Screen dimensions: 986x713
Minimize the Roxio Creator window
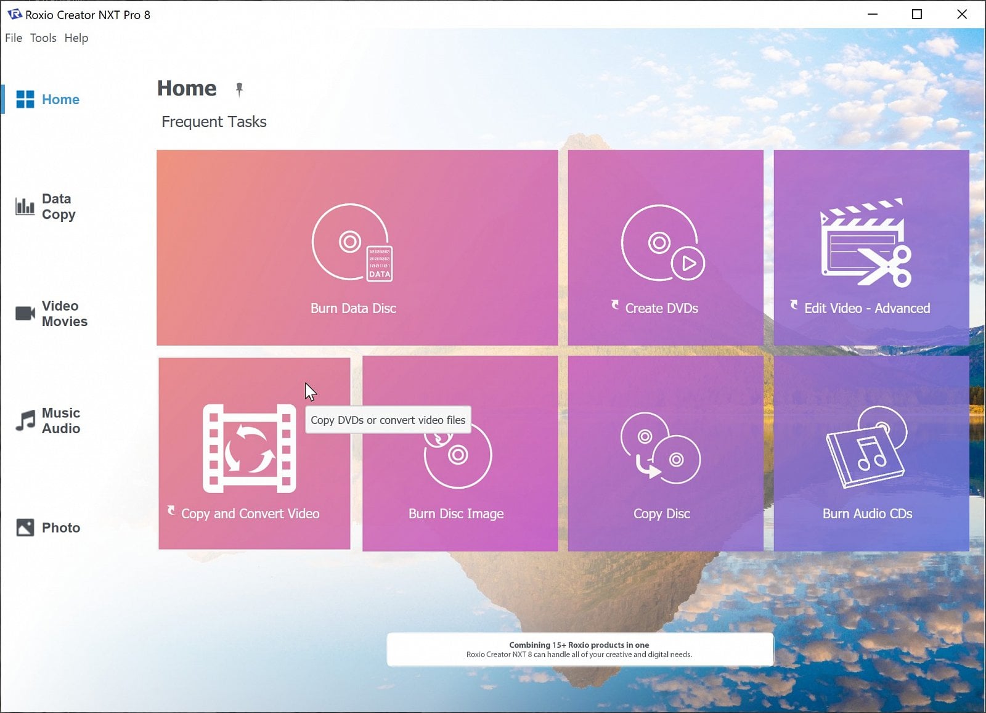(873, 14)
